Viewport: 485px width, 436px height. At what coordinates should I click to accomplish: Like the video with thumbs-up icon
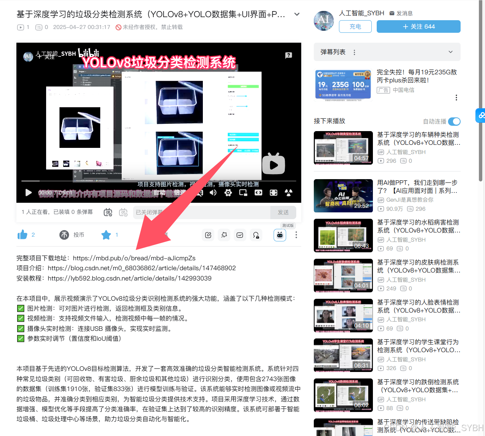(x=22, y=235)
